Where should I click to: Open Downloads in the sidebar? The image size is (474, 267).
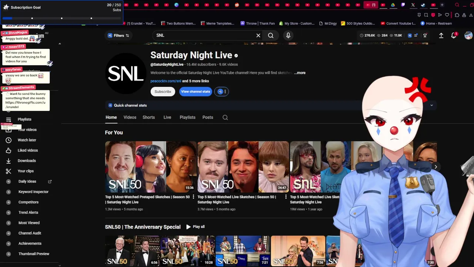(x=27, y=161)
